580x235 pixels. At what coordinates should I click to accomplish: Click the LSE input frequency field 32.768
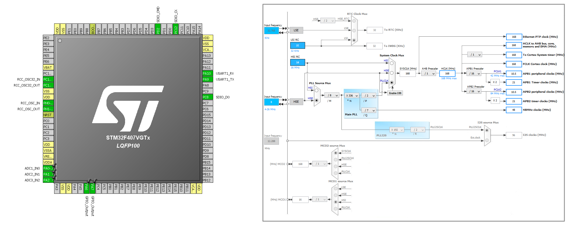coord(271,30)
